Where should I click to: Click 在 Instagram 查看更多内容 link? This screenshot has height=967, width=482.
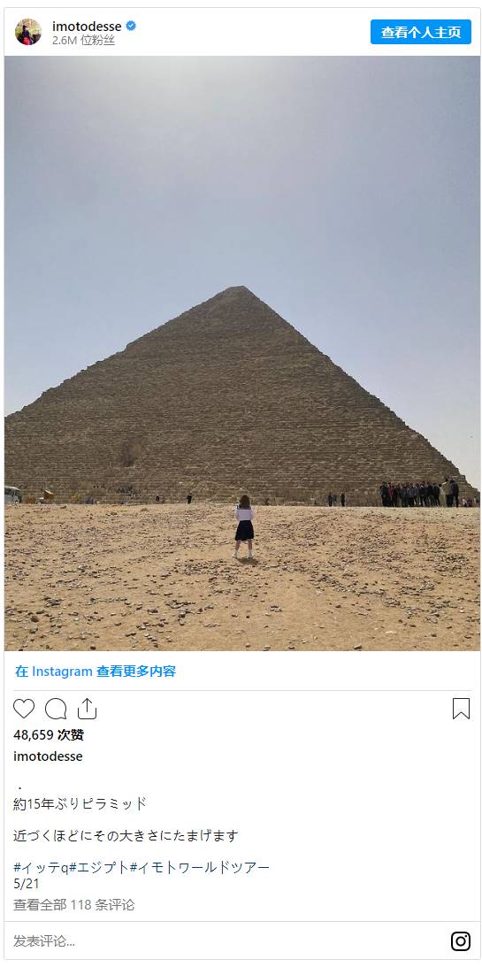pyautogui.click(x=96, y=671)
